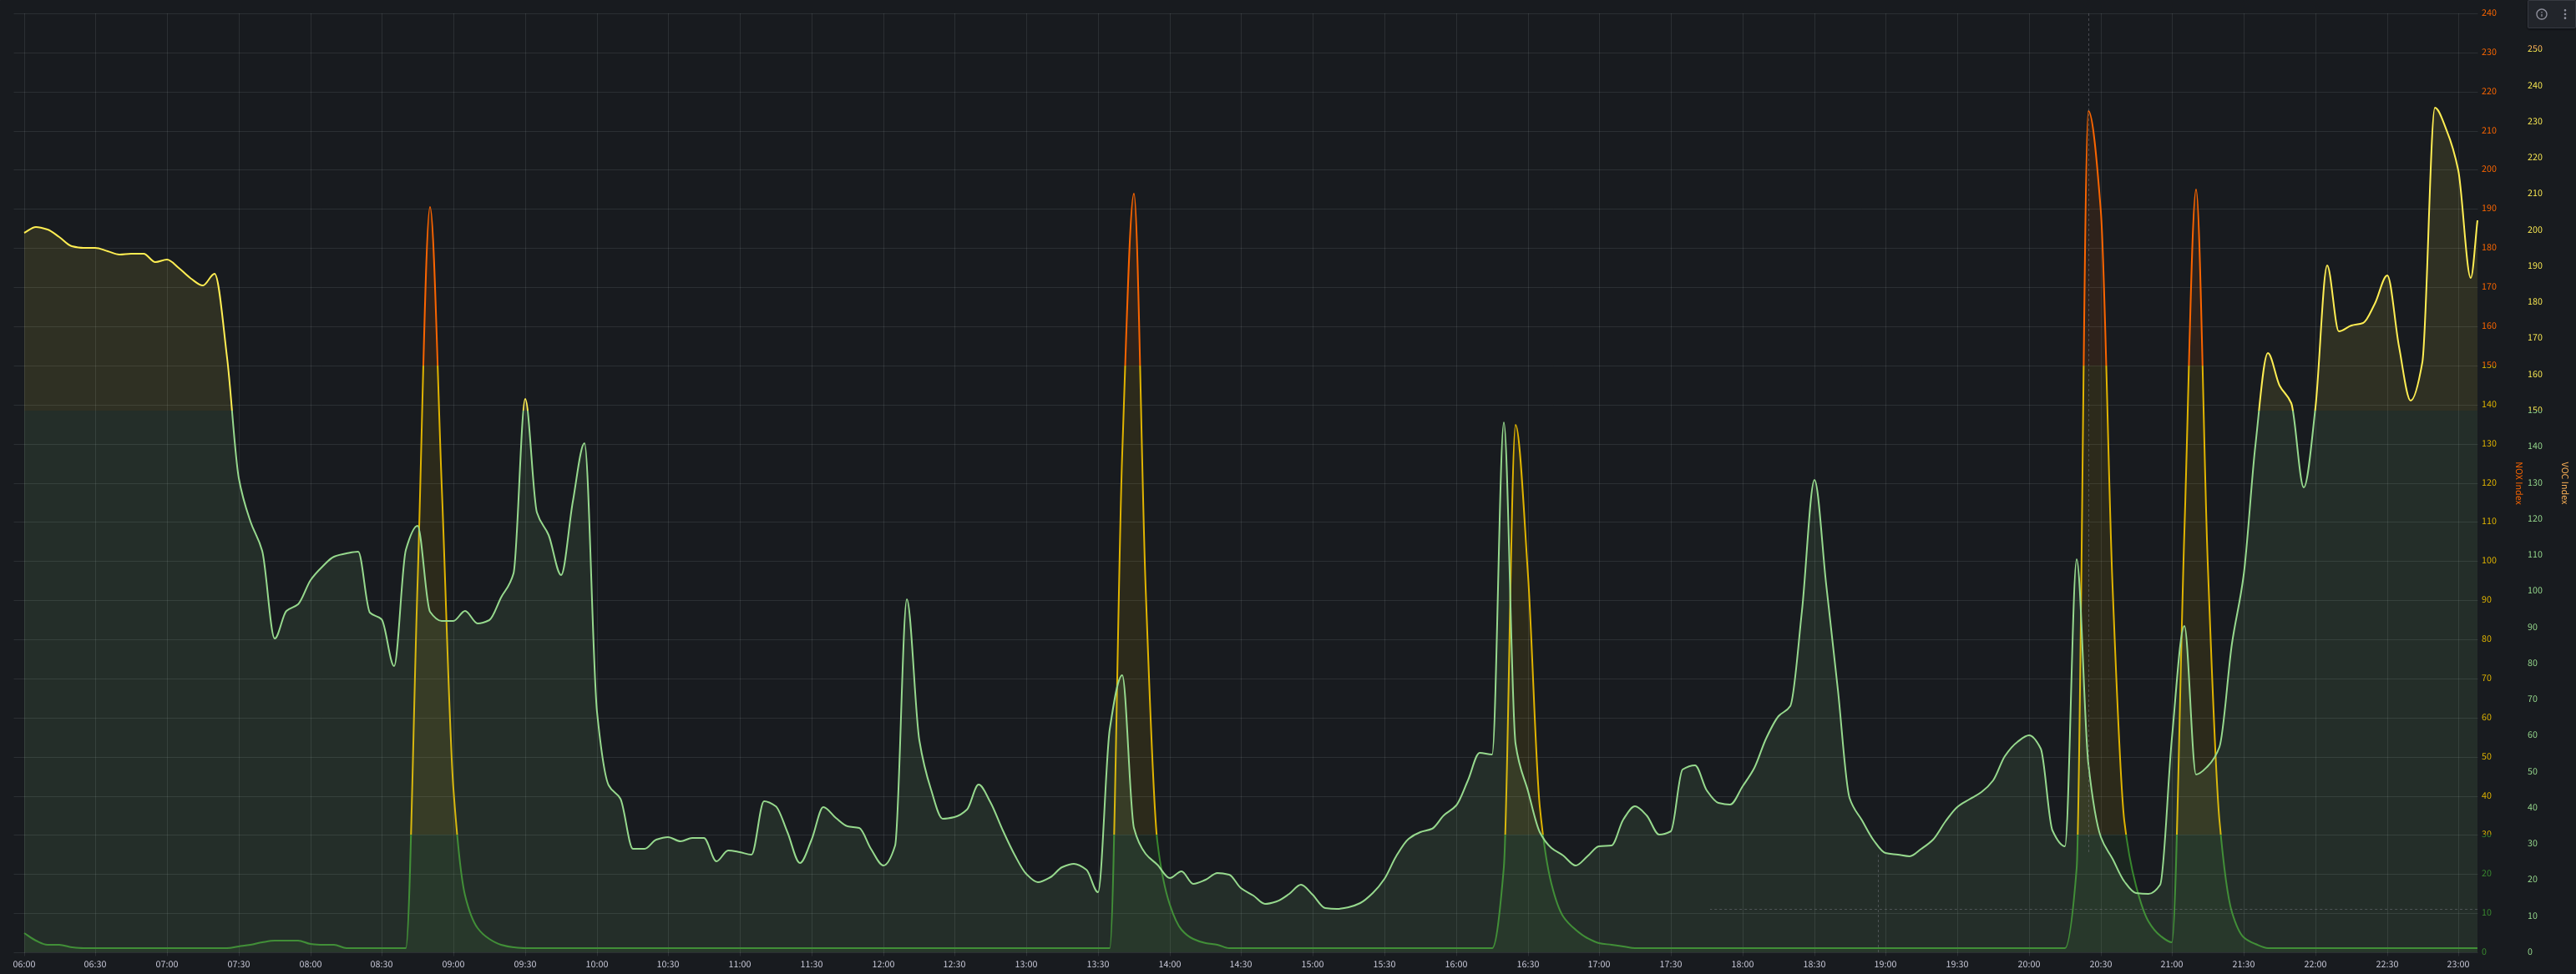2576x974 pixels.
Task: Click the '06:00' time axis label
Action: point(24,965)
